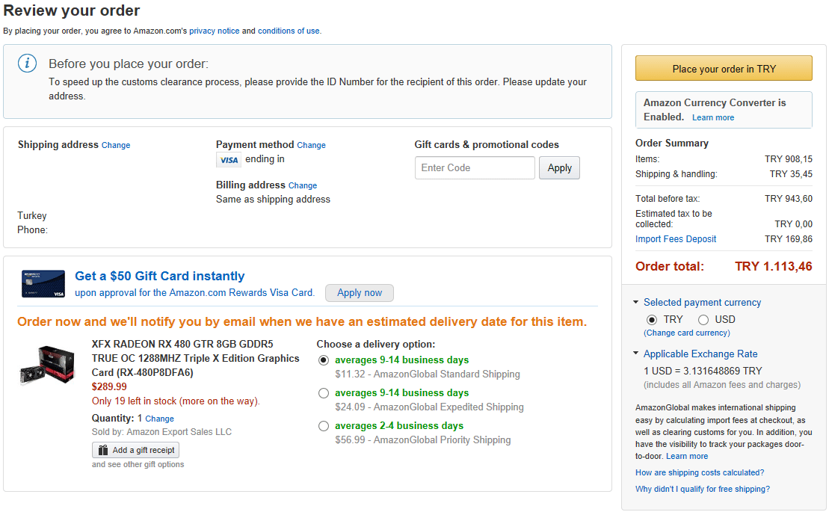
Task: Open Learn more about Currency Converter
Action: [712, 117]
